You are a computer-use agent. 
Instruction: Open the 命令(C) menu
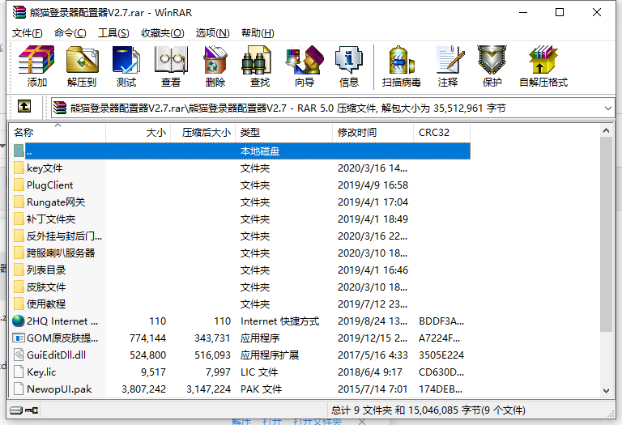point(70,33)
